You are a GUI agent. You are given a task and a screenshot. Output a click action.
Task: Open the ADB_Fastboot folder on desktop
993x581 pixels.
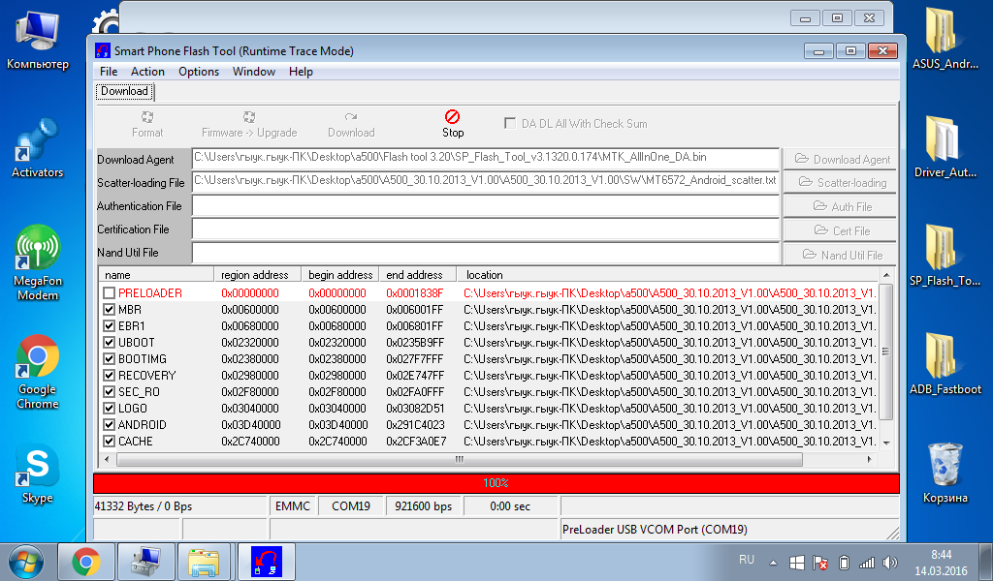[945, 366]
